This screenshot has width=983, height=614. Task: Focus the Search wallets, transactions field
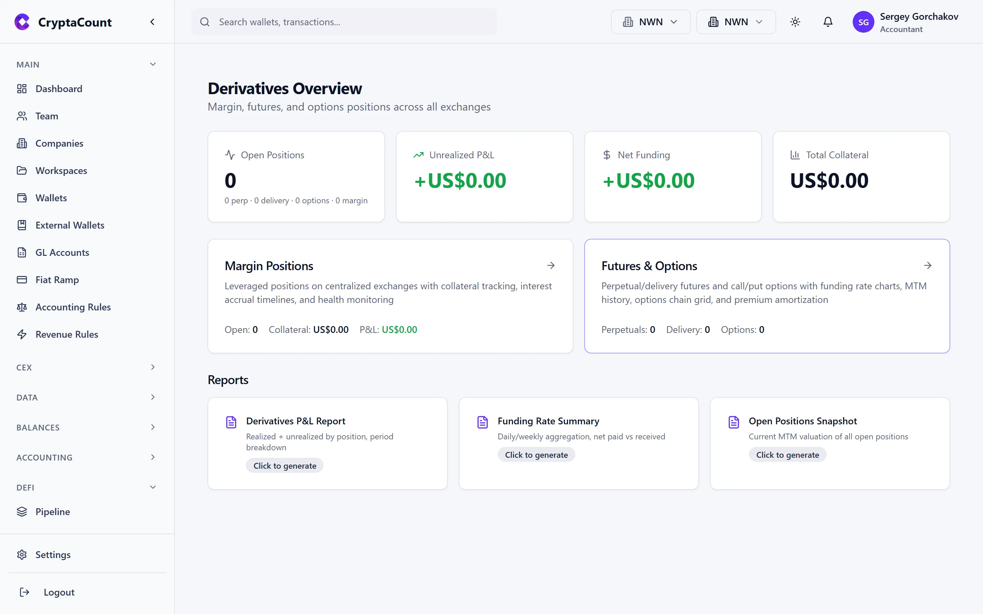coord(349,22)
